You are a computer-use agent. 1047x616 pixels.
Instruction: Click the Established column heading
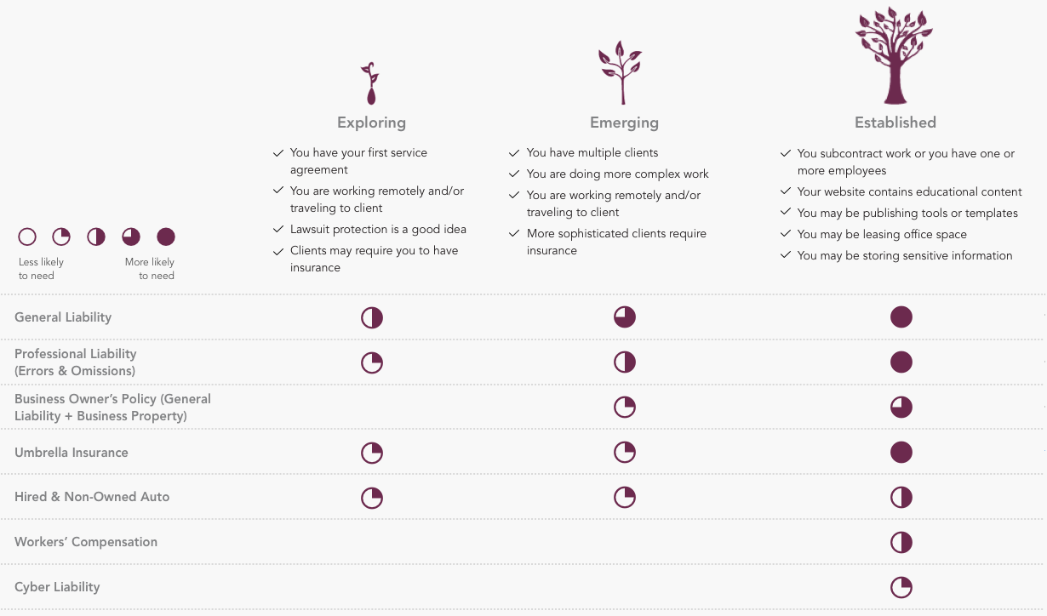tap(895, 123)
